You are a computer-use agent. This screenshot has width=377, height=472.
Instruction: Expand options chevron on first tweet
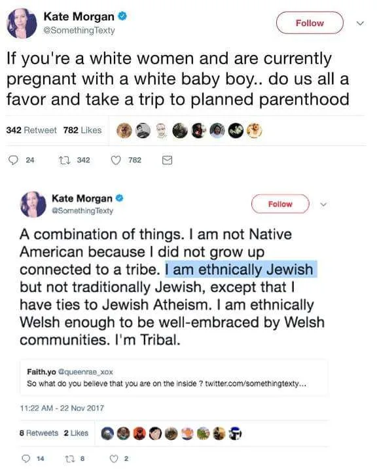click(360, 23)
